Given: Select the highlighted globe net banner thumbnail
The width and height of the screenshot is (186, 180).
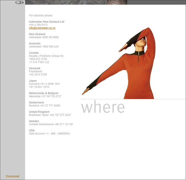Looking at the screenshot, I should (117, 2).
